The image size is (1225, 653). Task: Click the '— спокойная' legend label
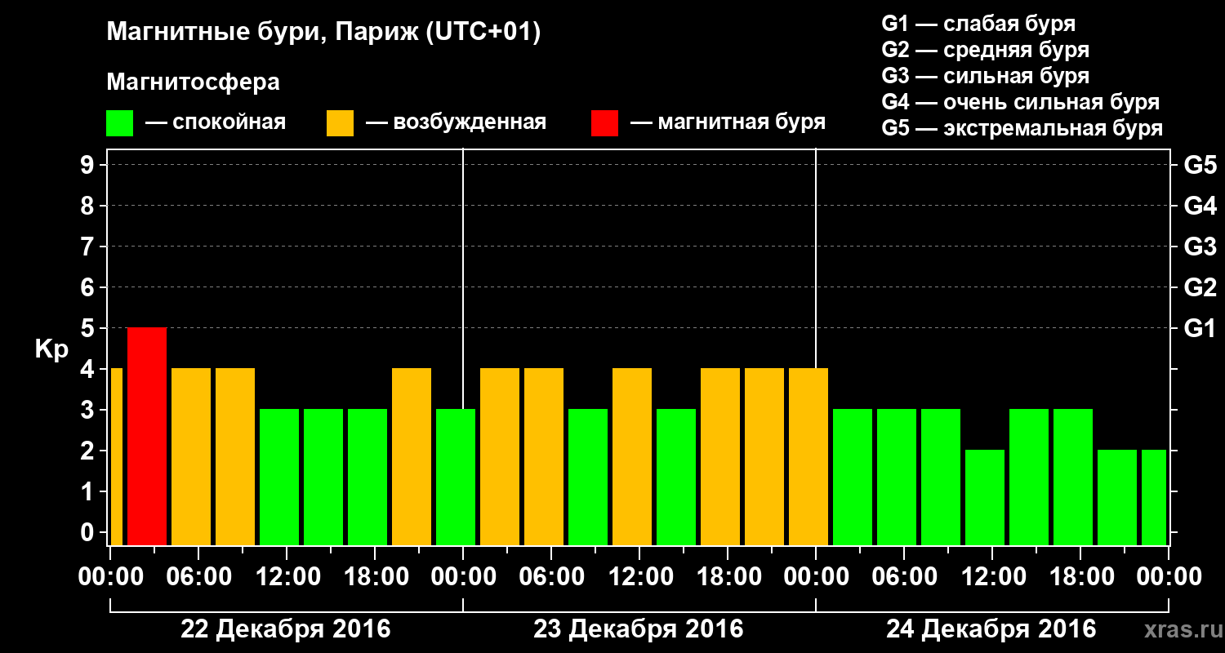[x=216, y=122]
